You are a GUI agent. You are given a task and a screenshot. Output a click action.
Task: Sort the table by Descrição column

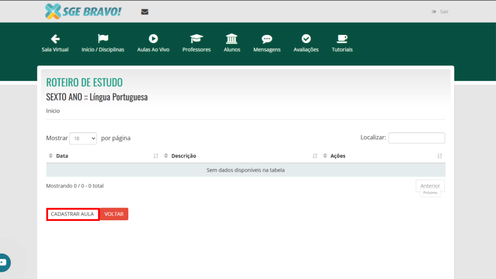click(x=184, y=156)
